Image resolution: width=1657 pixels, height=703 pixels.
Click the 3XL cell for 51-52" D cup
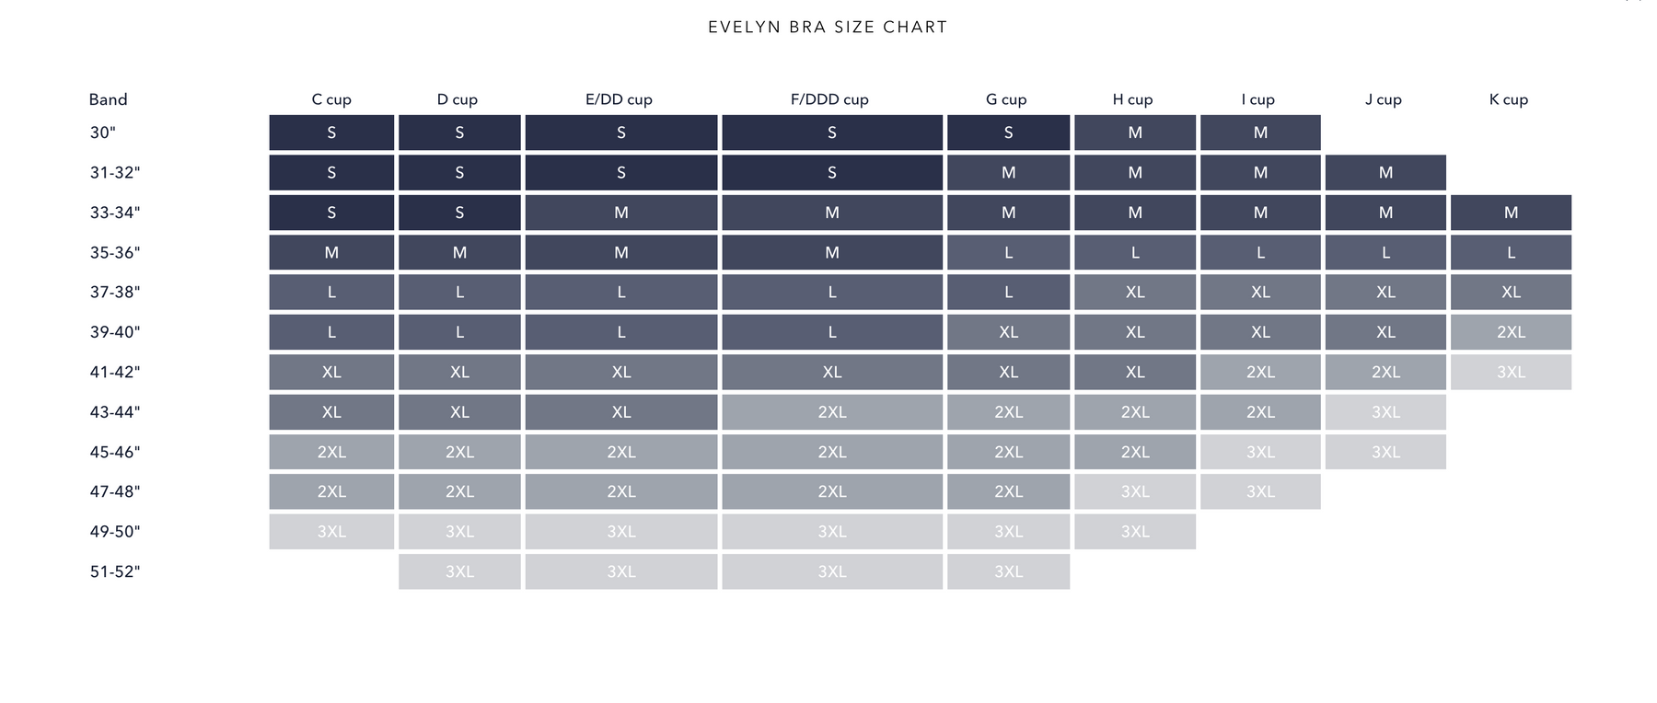(x=459, y=571)
